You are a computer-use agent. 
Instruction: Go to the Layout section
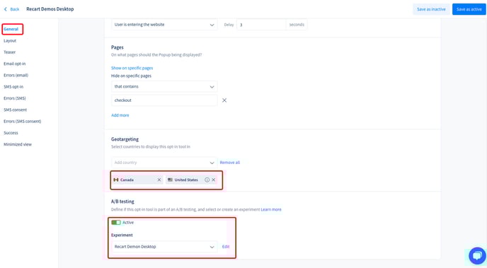point(10,40)
